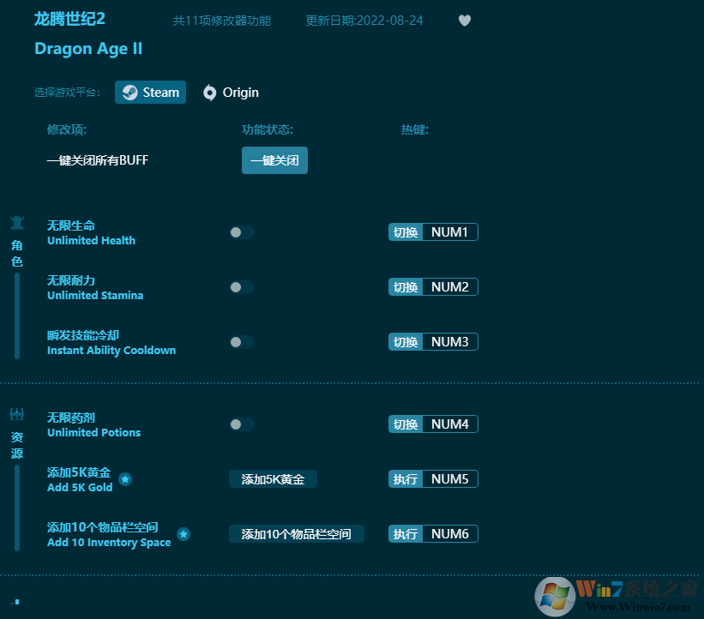This screenshot has height=619, width=704.
Task: Select the Steam platform button
Action: (150, 92)
